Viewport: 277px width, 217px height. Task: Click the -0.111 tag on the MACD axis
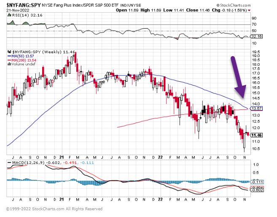(x=257, y=182)
